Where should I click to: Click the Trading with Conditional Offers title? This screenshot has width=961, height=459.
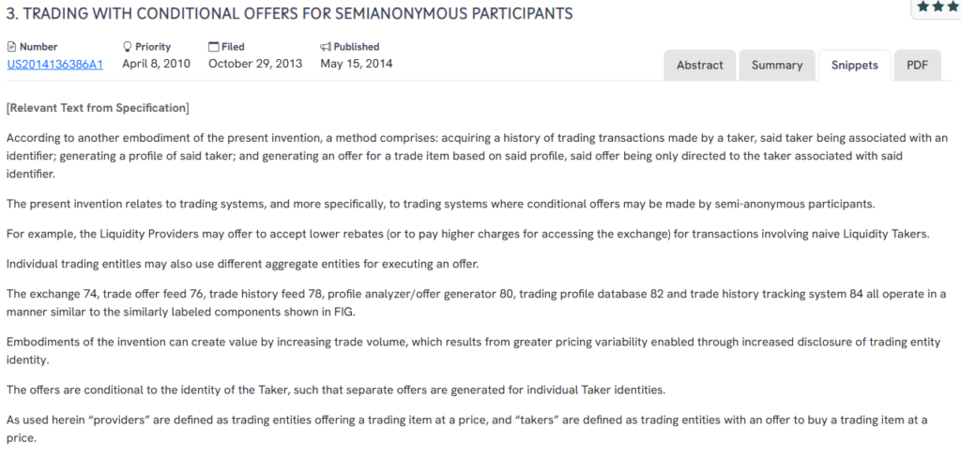tap(289, 14)
